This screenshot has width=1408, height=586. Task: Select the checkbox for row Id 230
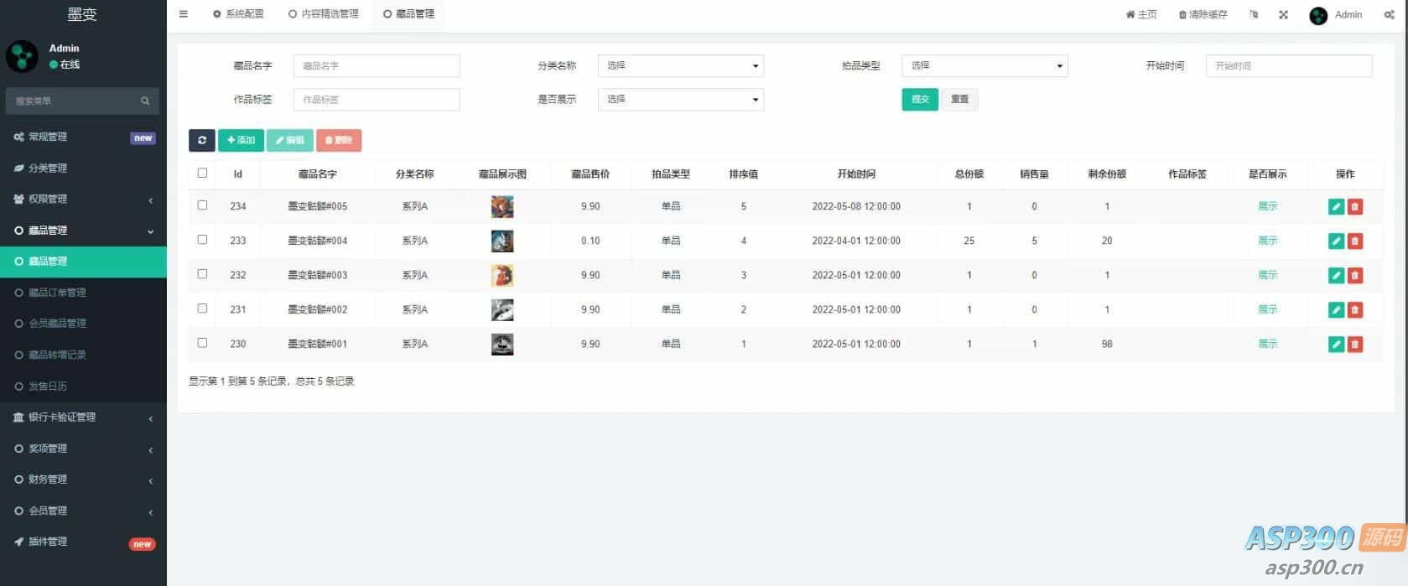click(x=202, y=343)
